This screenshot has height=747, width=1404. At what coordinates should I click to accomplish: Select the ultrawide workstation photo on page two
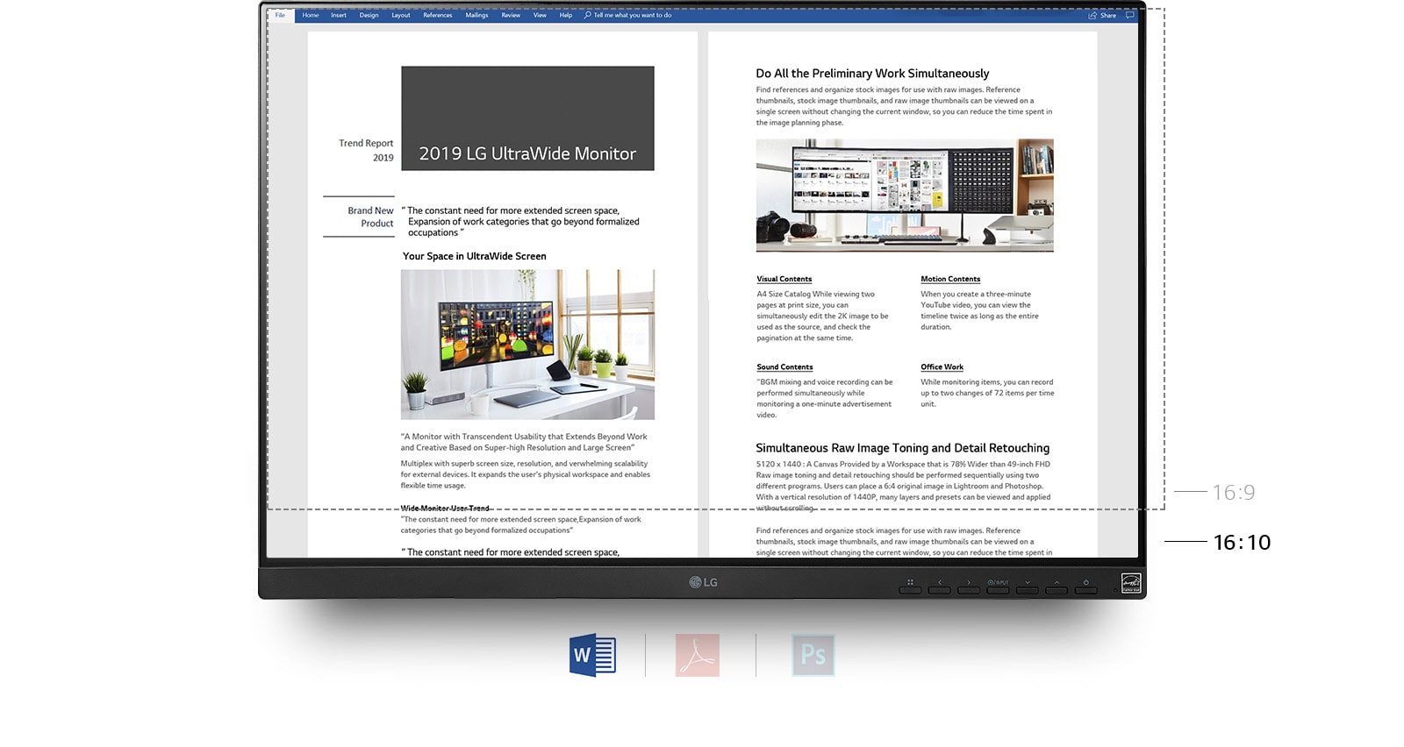point(905,196)
